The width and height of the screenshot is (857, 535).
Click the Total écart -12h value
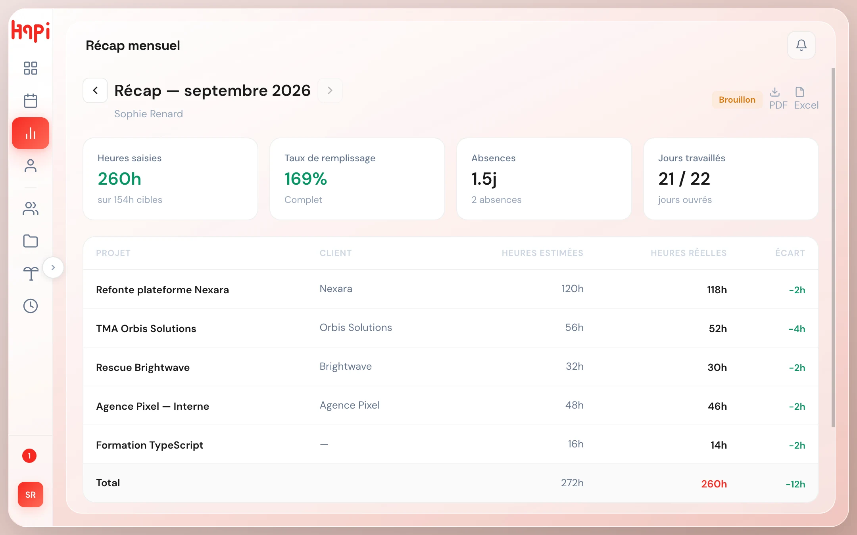coord(795,484)
